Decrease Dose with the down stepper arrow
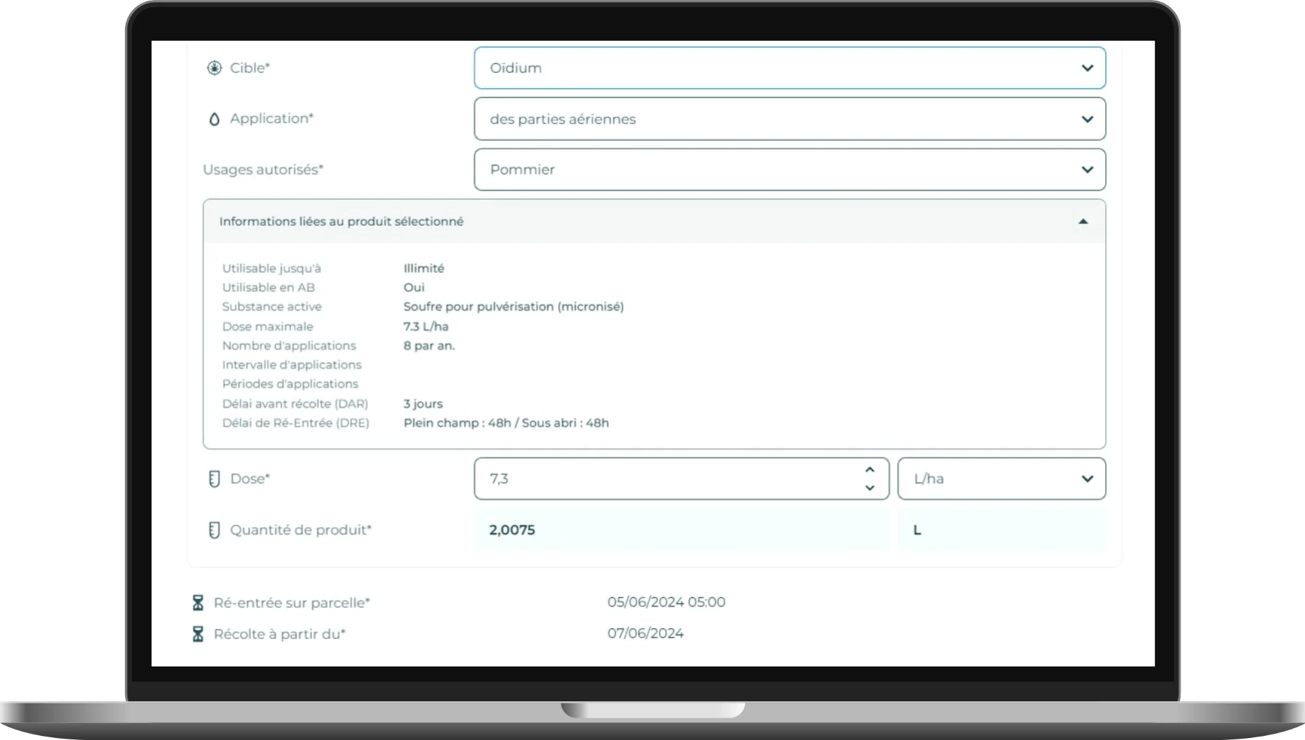The image size is (1305, 740). [x=869, y=488]
